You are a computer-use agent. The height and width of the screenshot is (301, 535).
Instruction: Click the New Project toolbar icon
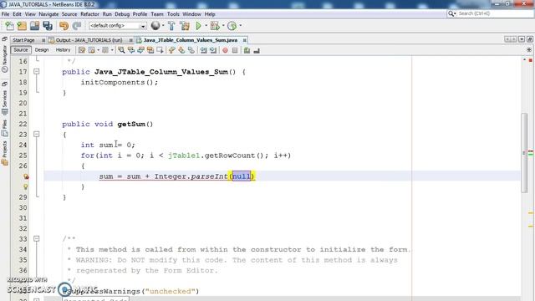point(22,26)
